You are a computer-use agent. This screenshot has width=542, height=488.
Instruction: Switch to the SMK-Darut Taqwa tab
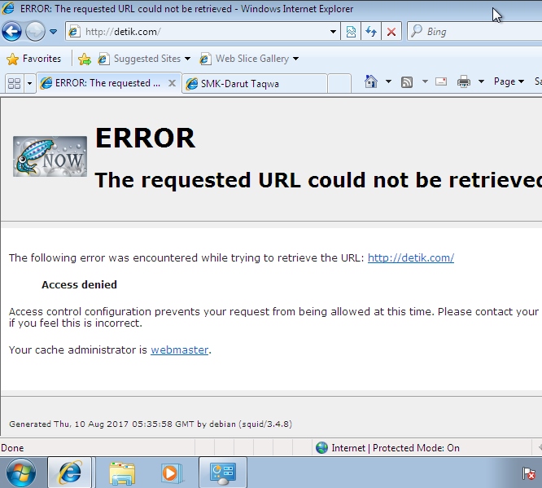255,83
